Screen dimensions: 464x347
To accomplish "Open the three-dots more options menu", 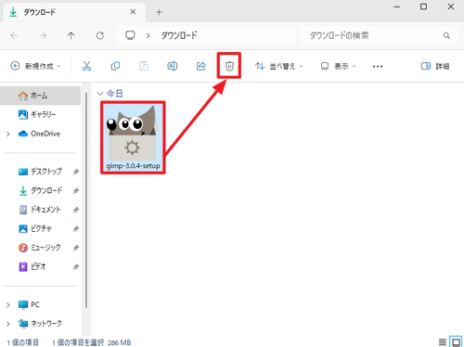I will pyautogui.click(x=378, y=66).
